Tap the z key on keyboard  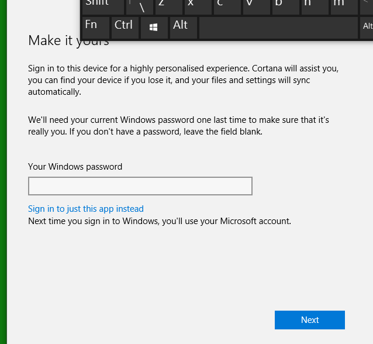tap(169, 7)
